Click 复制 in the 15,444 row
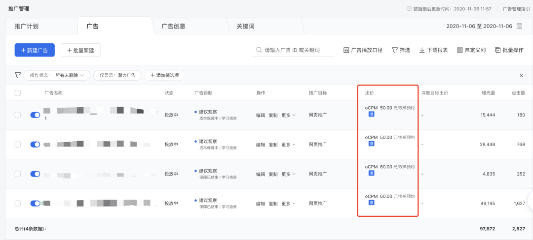 click(x=273, y=115)
